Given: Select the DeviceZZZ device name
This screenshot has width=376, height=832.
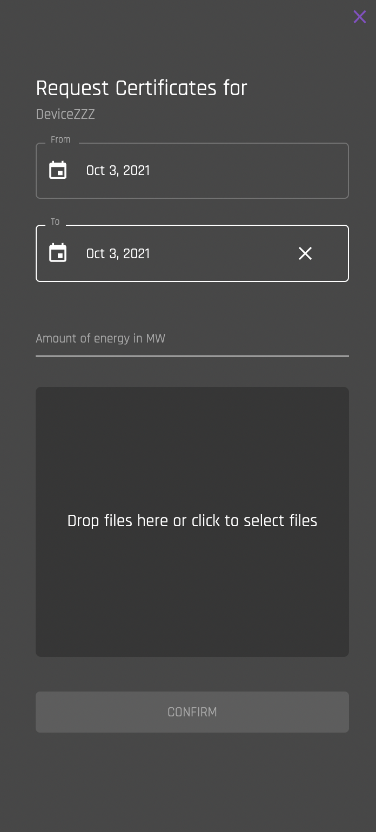Looking at the screenshot, I should click(65, 114).
